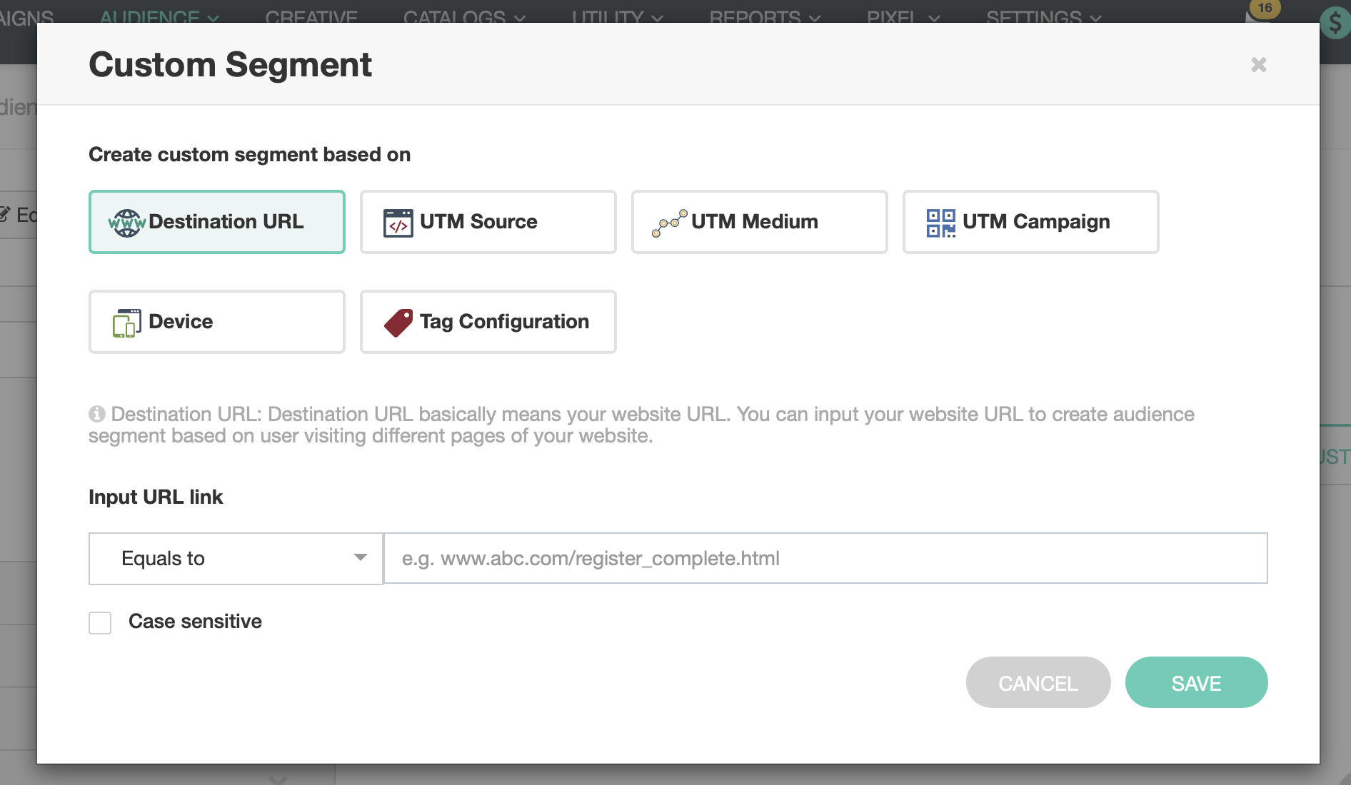This screenshot has width=1351, height=785.
Task: Focus the Input URL link text field
Action: pyautogui.click(x=825, y=558)
